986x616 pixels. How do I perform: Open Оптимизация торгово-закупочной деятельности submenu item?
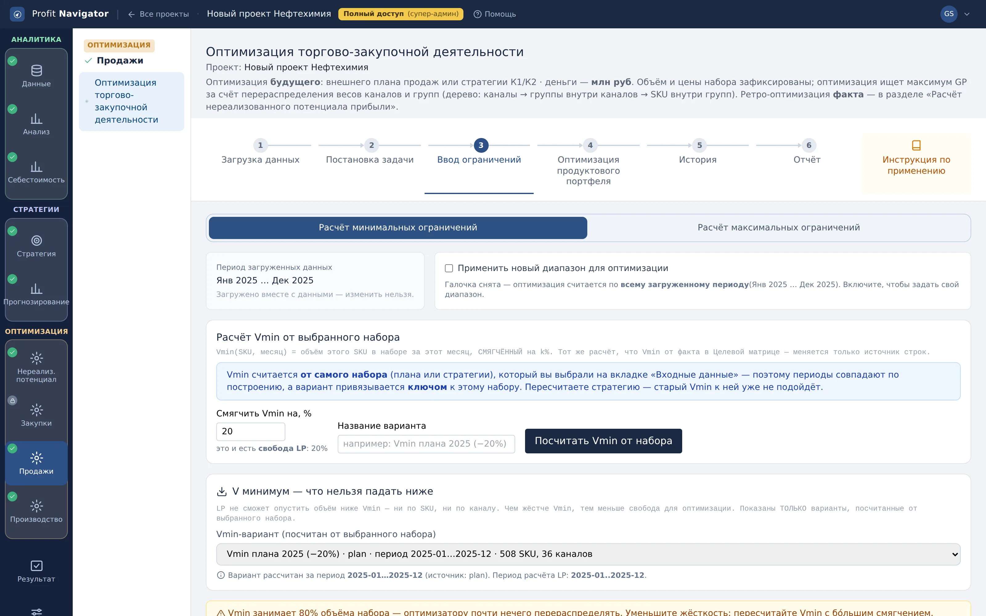(x=131, y=101)
